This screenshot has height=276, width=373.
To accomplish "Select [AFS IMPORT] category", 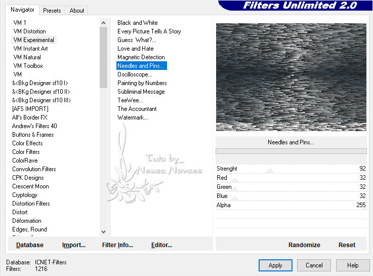I will (x=30, y=109).
